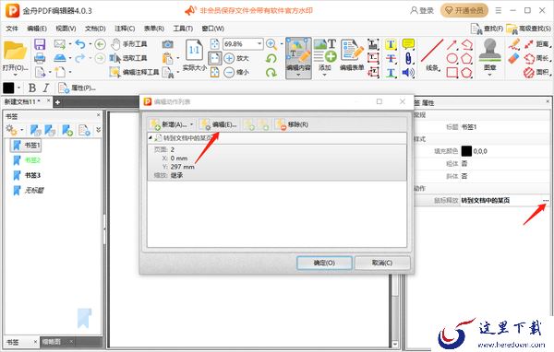554x352 pixels.
Task: Expand the Edit Content dropdown arrow
Action: tap(298, 75)
